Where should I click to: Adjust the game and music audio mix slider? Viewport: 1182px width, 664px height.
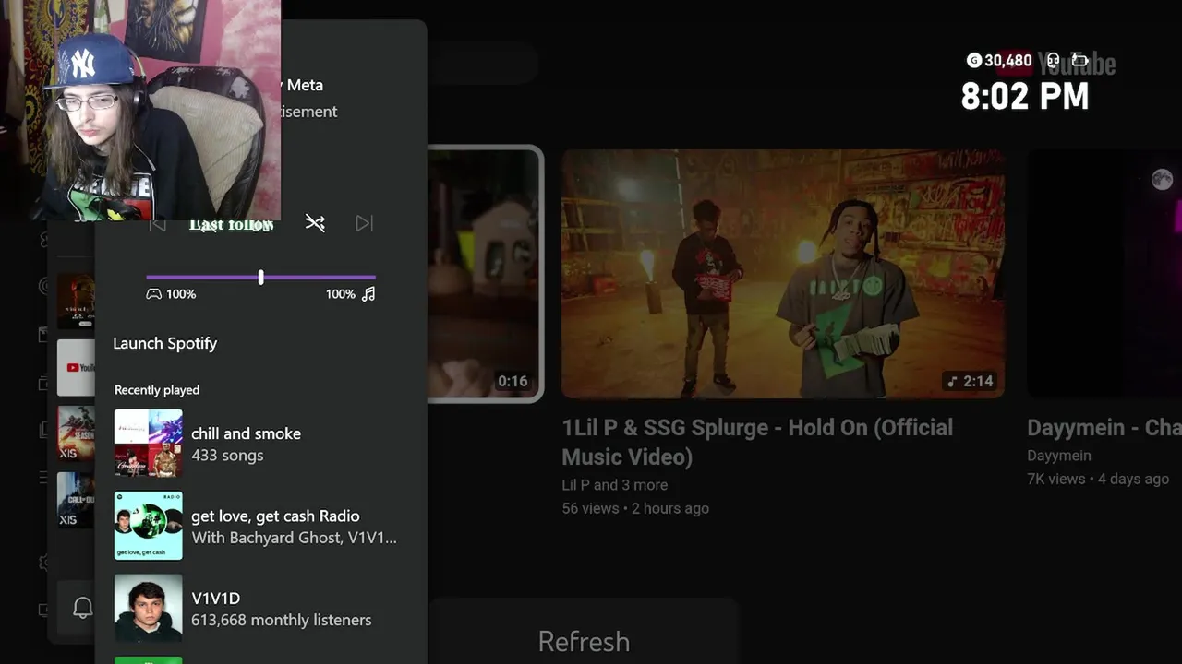[x=261, y=277]
